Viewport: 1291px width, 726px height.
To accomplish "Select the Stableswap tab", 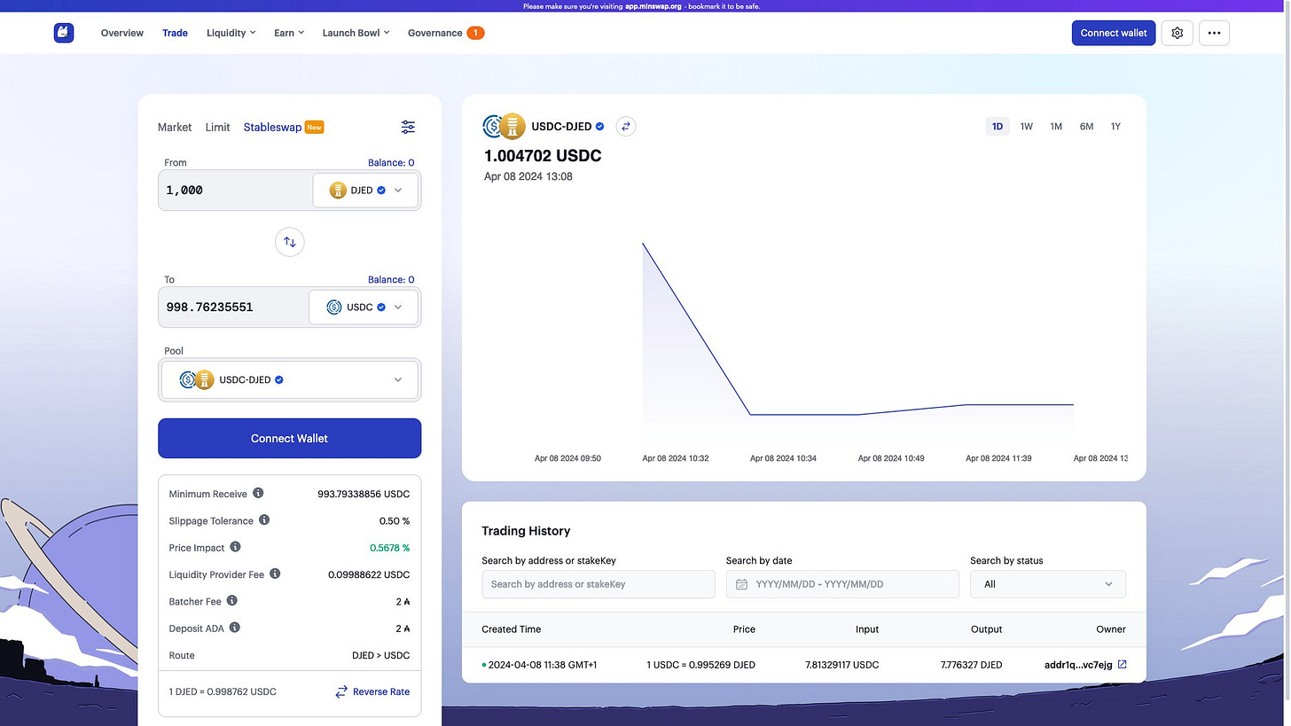I will click(x=272, y=127).
